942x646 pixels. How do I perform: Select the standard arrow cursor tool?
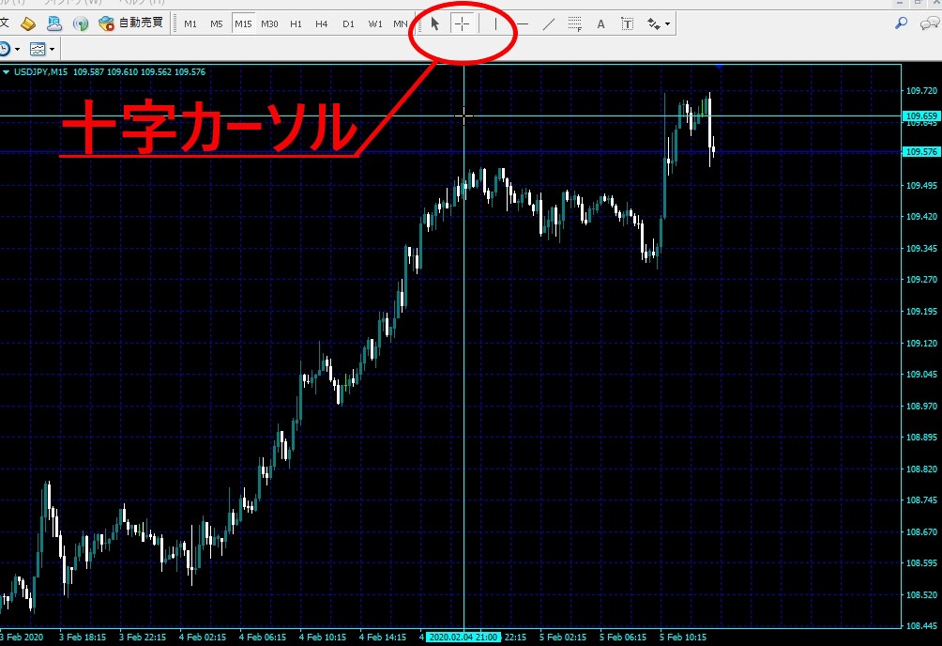coord(435,24)
